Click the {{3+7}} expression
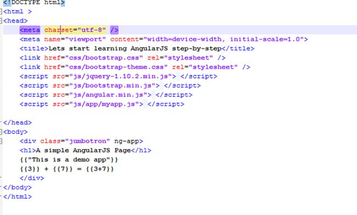 click(100, 169)
